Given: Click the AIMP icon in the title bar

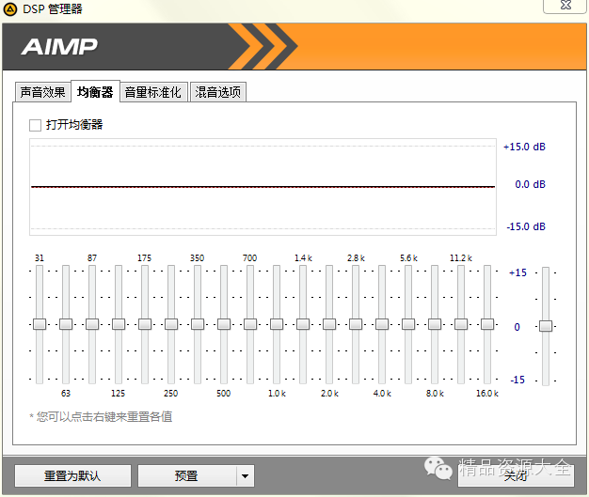Looking at the screenshot, I should (x=10, y=9).
